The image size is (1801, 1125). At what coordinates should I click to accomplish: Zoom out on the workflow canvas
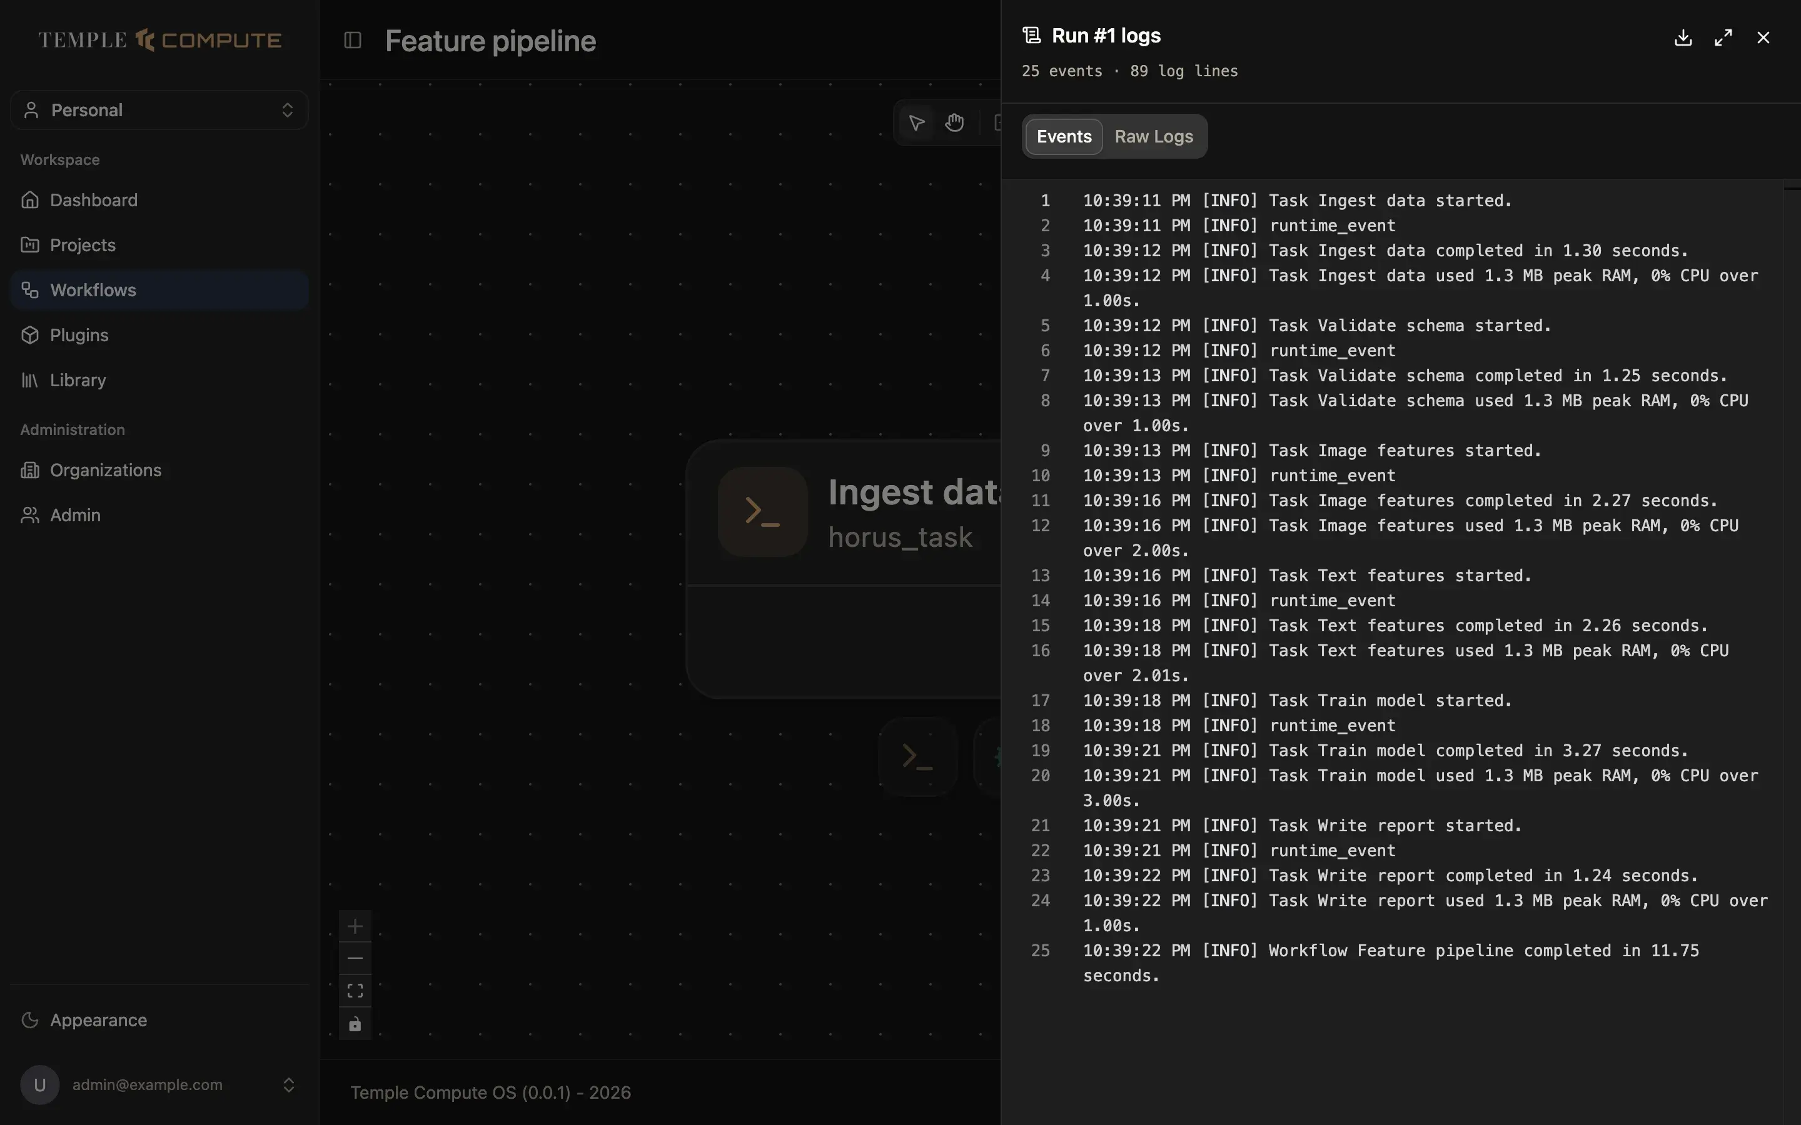point(355,958)
